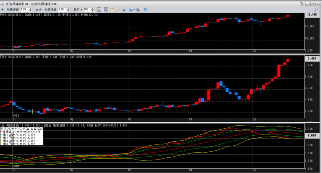Toggle the crosshair cursor button
322x173 pixels.
pos(99,10)
